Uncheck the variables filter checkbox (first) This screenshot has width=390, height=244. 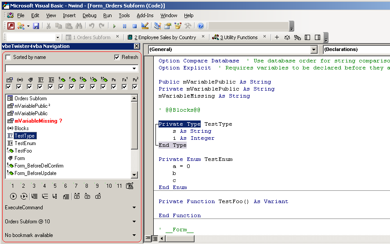(8, 87)
